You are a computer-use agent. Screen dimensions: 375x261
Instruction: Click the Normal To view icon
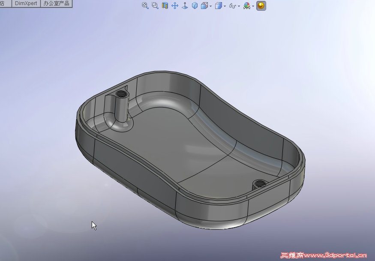pyautogui.click(x=185, y=6)
